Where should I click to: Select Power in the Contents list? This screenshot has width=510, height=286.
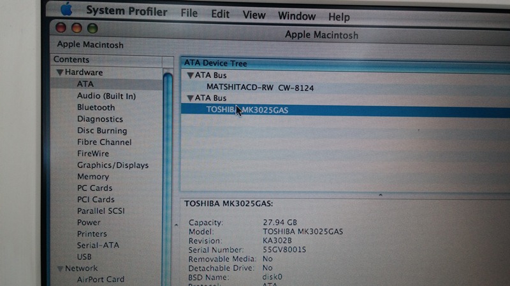point(89,222)
